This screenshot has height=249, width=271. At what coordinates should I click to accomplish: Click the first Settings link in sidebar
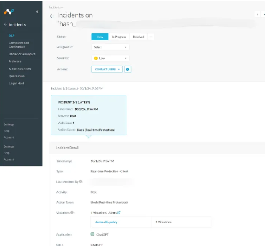coord(9,124)
